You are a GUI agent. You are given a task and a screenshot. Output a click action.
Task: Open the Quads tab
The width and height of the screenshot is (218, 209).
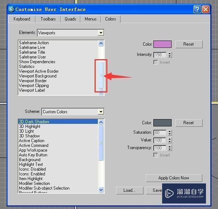[70, 19]
